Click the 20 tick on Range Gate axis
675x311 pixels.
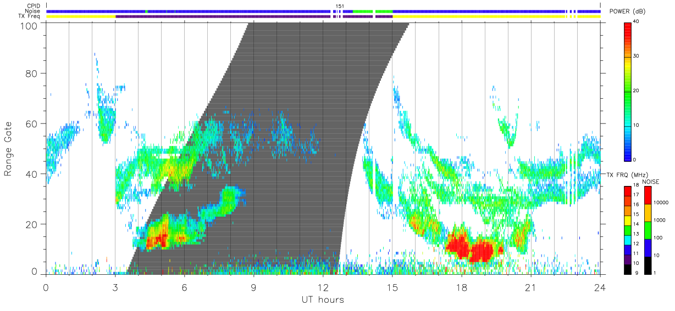click(32, 224)
